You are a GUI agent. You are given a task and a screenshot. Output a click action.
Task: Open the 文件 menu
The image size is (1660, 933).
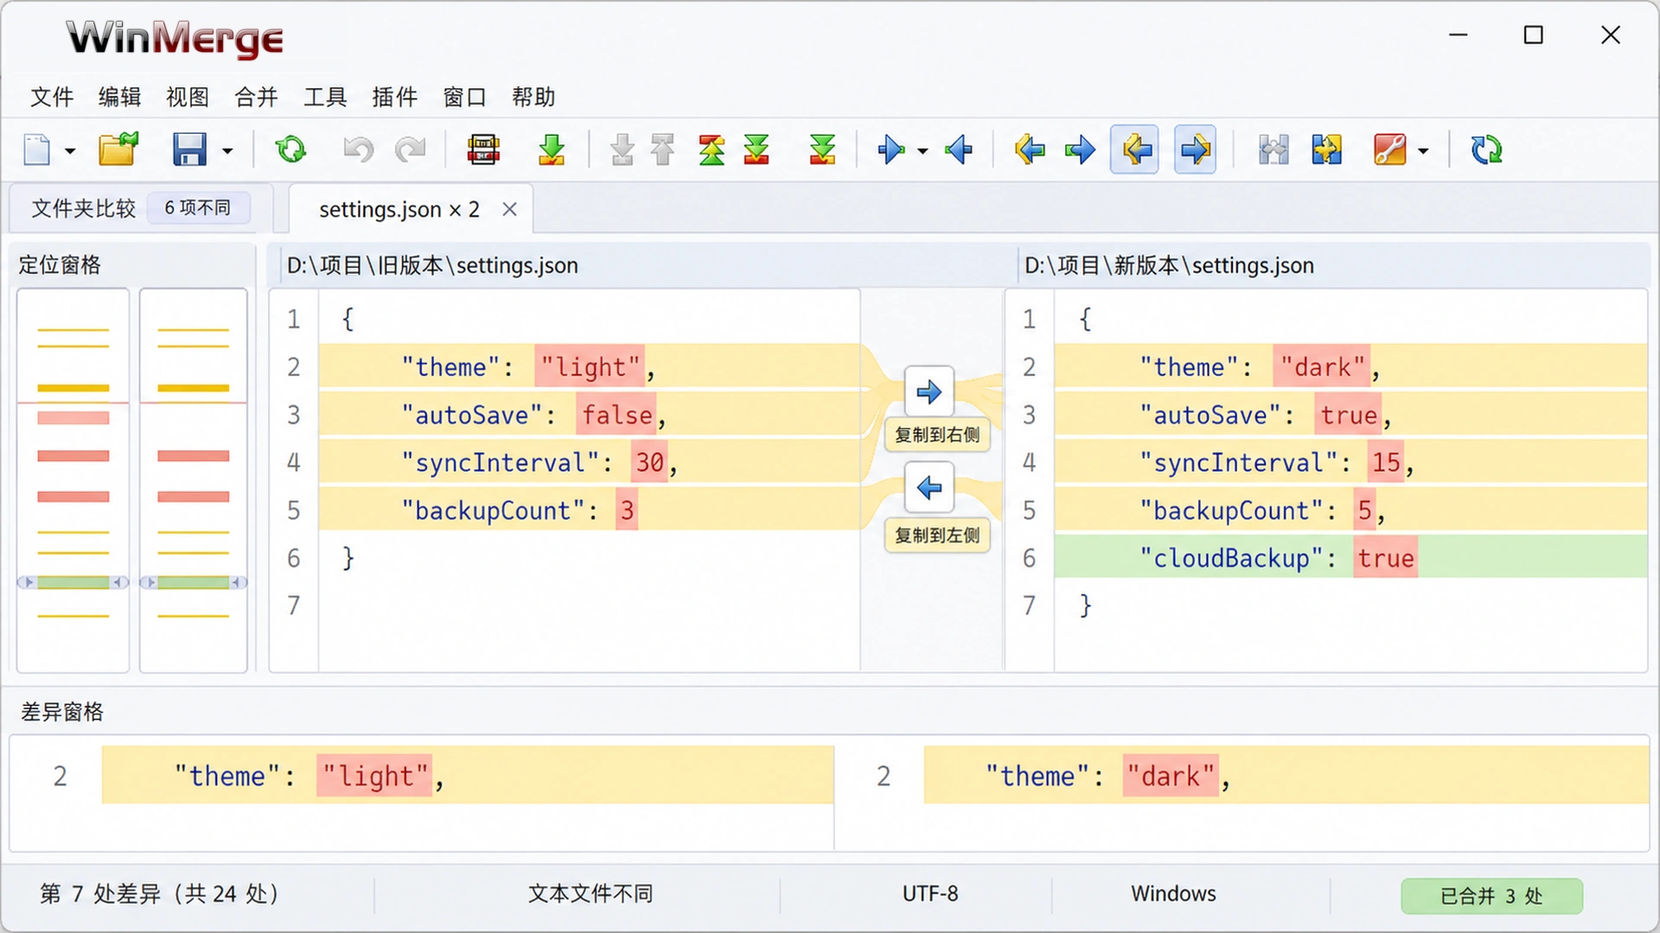tap(52, 97)
